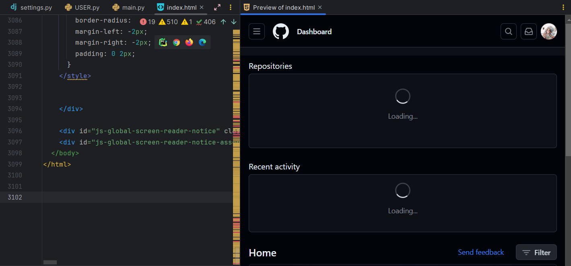Open preview pane more options menu
Screen dimensions: 571x266
(563, 7)
